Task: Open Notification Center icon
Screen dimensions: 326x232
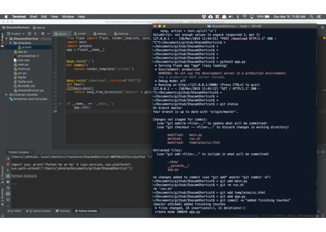Action: click(318, 16)
